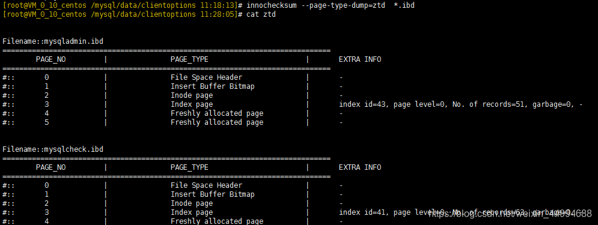This screenshot has width=598, height=225.
Task: Click page number 0 in the mysqladmin.ibd table
Action: [x=46, y=77]
